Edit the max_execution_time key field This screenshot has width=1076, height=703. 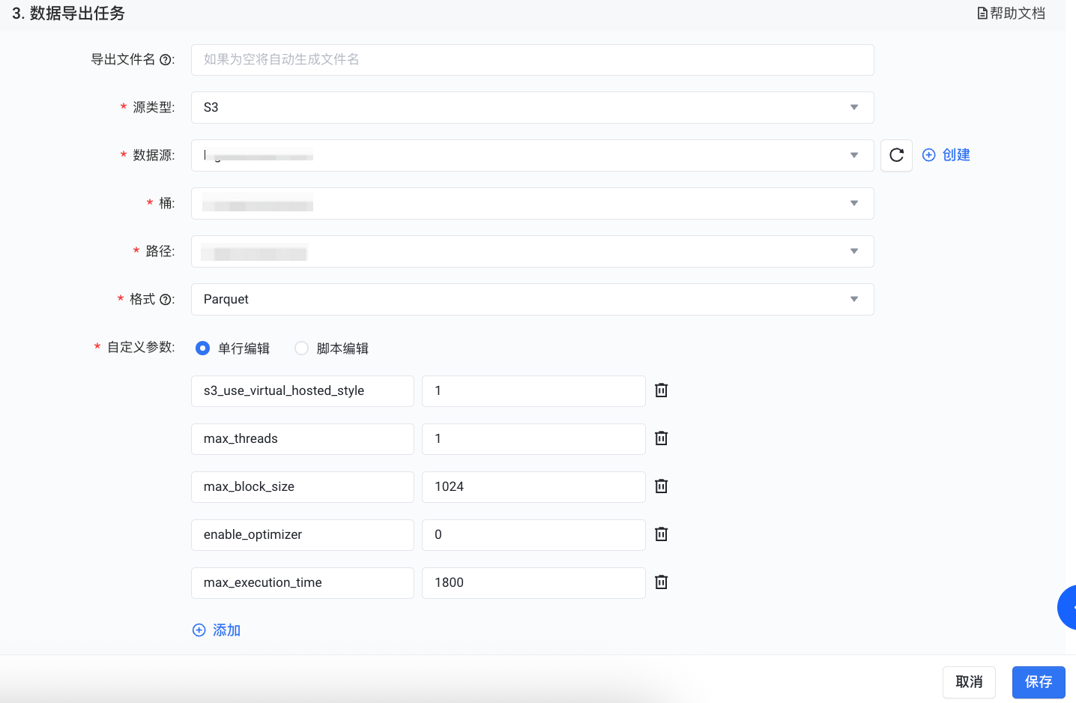[303, 583]
